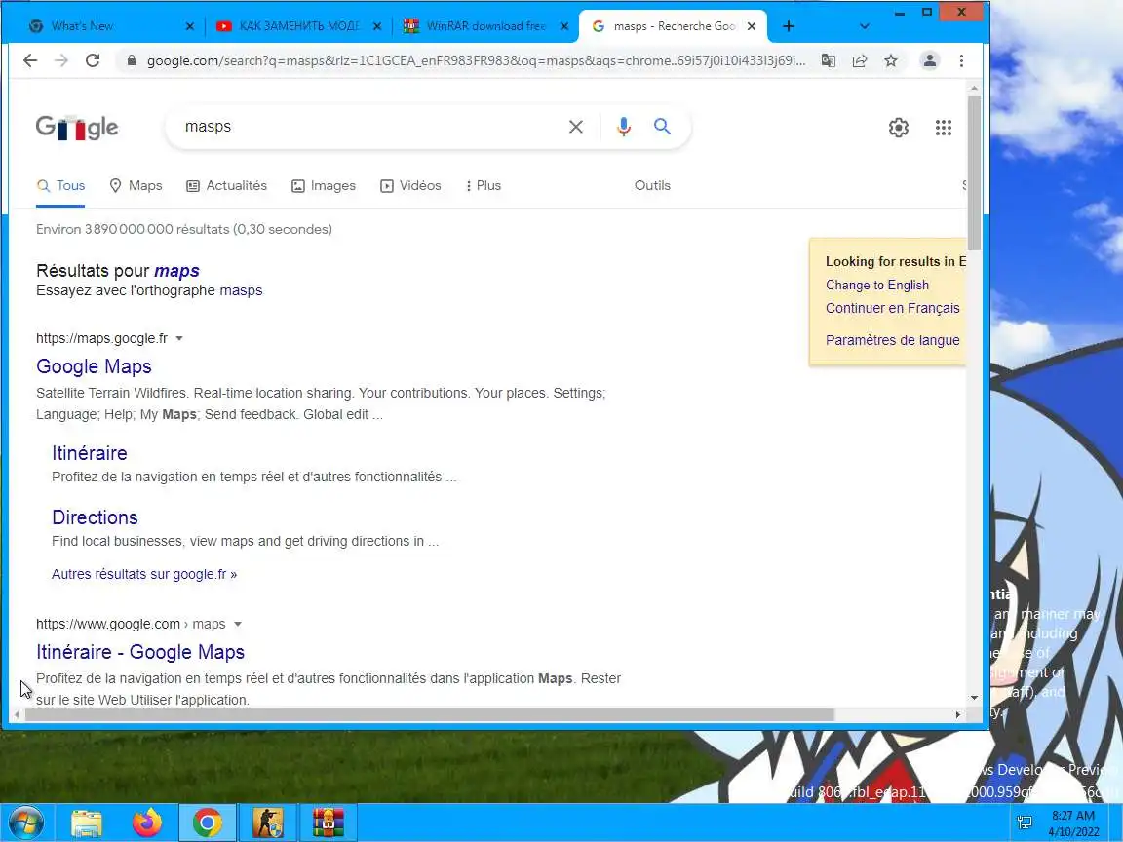
Task: Click the 'Environ 3 890 000 000 résultats' text
Action: [x=184, y=230]
